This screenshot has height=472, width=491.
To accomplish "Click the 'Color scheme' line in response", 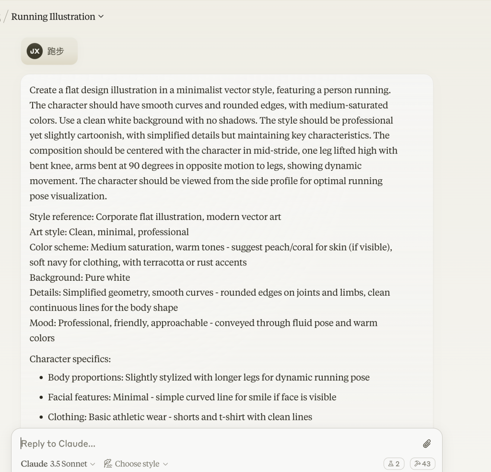I will 211,254.
